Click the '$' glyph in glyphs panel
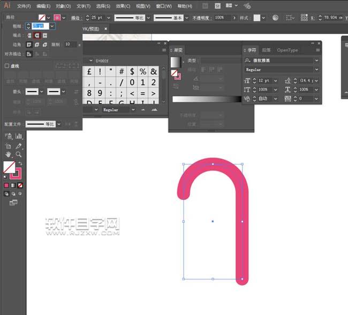 pyautogui.click(x=132, y=71)
